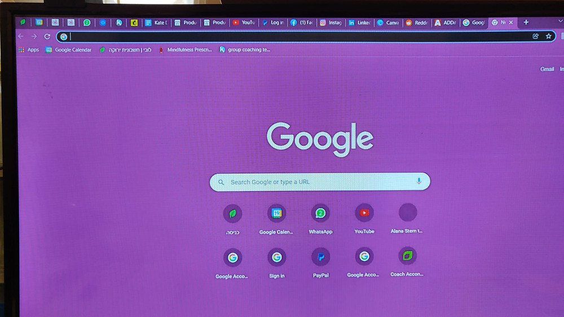This screenshot has height=317, width=564.
Task: Reload the current page
Action: [47, 36]
